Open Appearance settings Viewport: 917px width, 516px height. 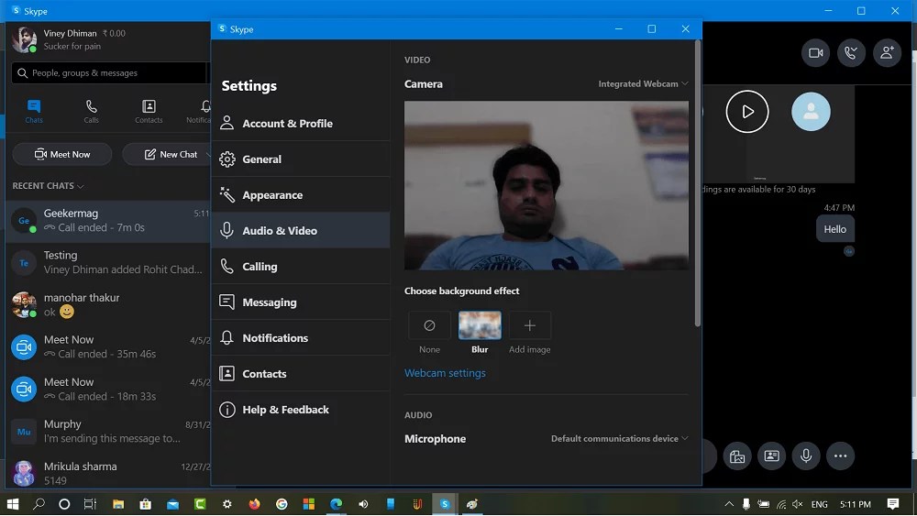click(301, 194)
